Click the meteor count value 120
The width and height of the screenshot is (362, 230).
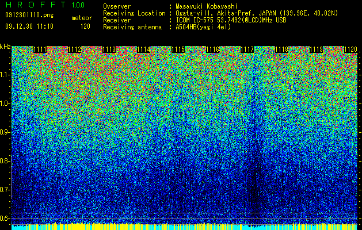click(85, 26)
